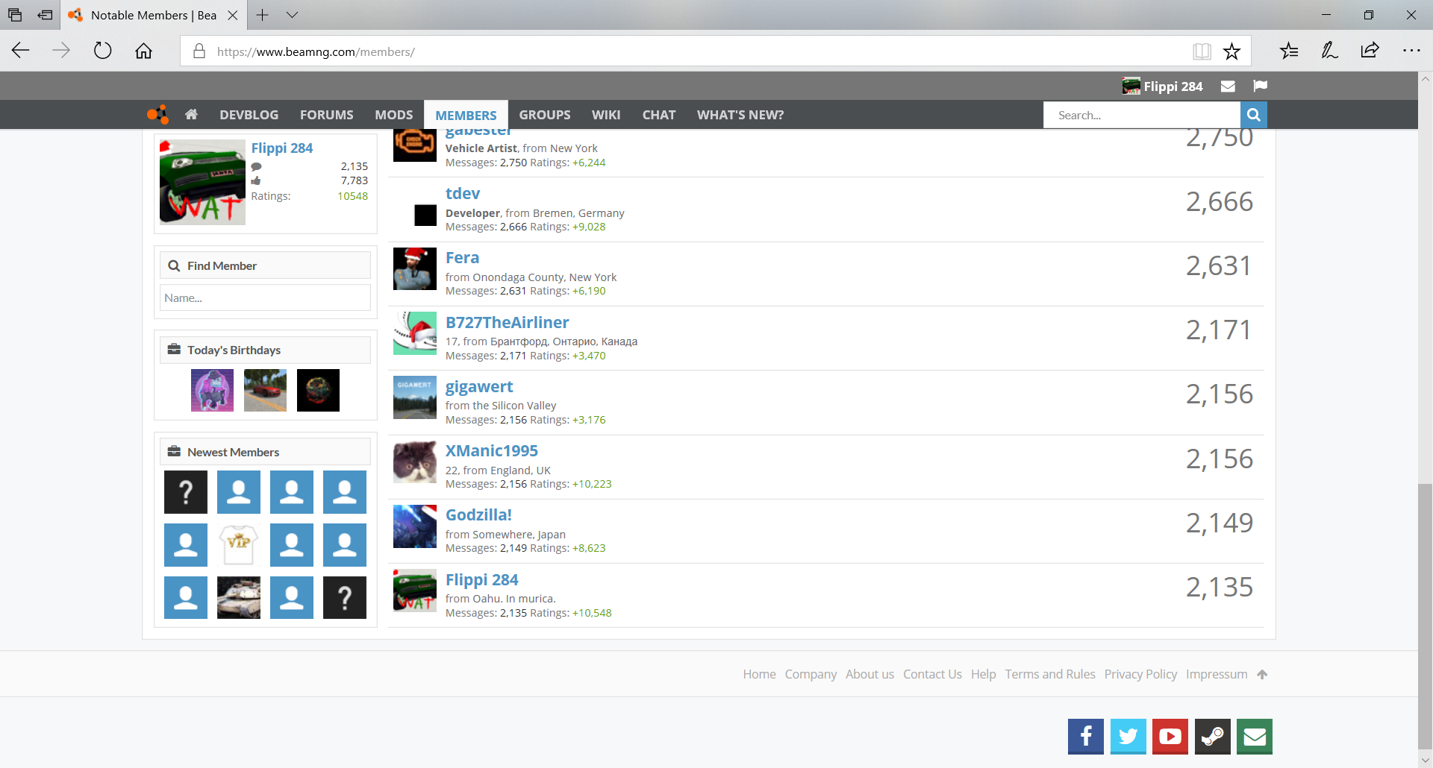
Task: Open the Privacy Policy footer link
Action: coord(1140,674)
